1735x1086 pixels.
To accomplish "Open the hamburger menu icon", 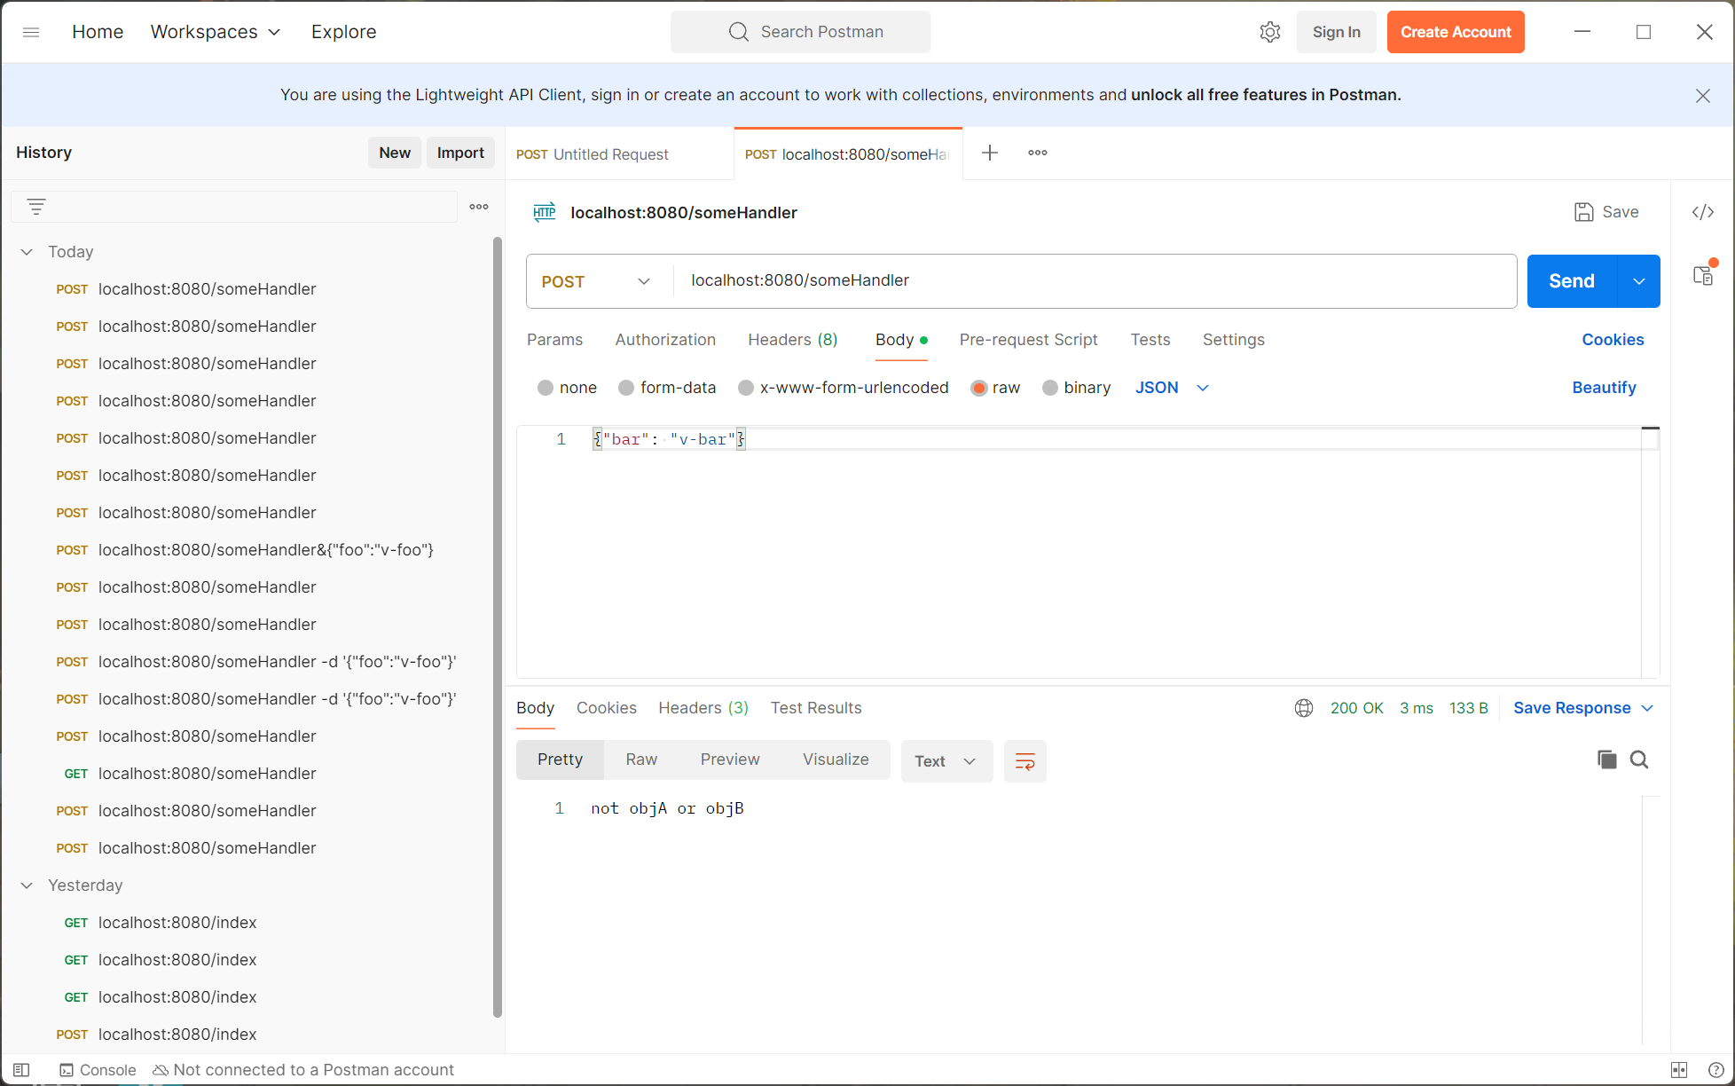I will pyautogui.click(x=31, y=32).
